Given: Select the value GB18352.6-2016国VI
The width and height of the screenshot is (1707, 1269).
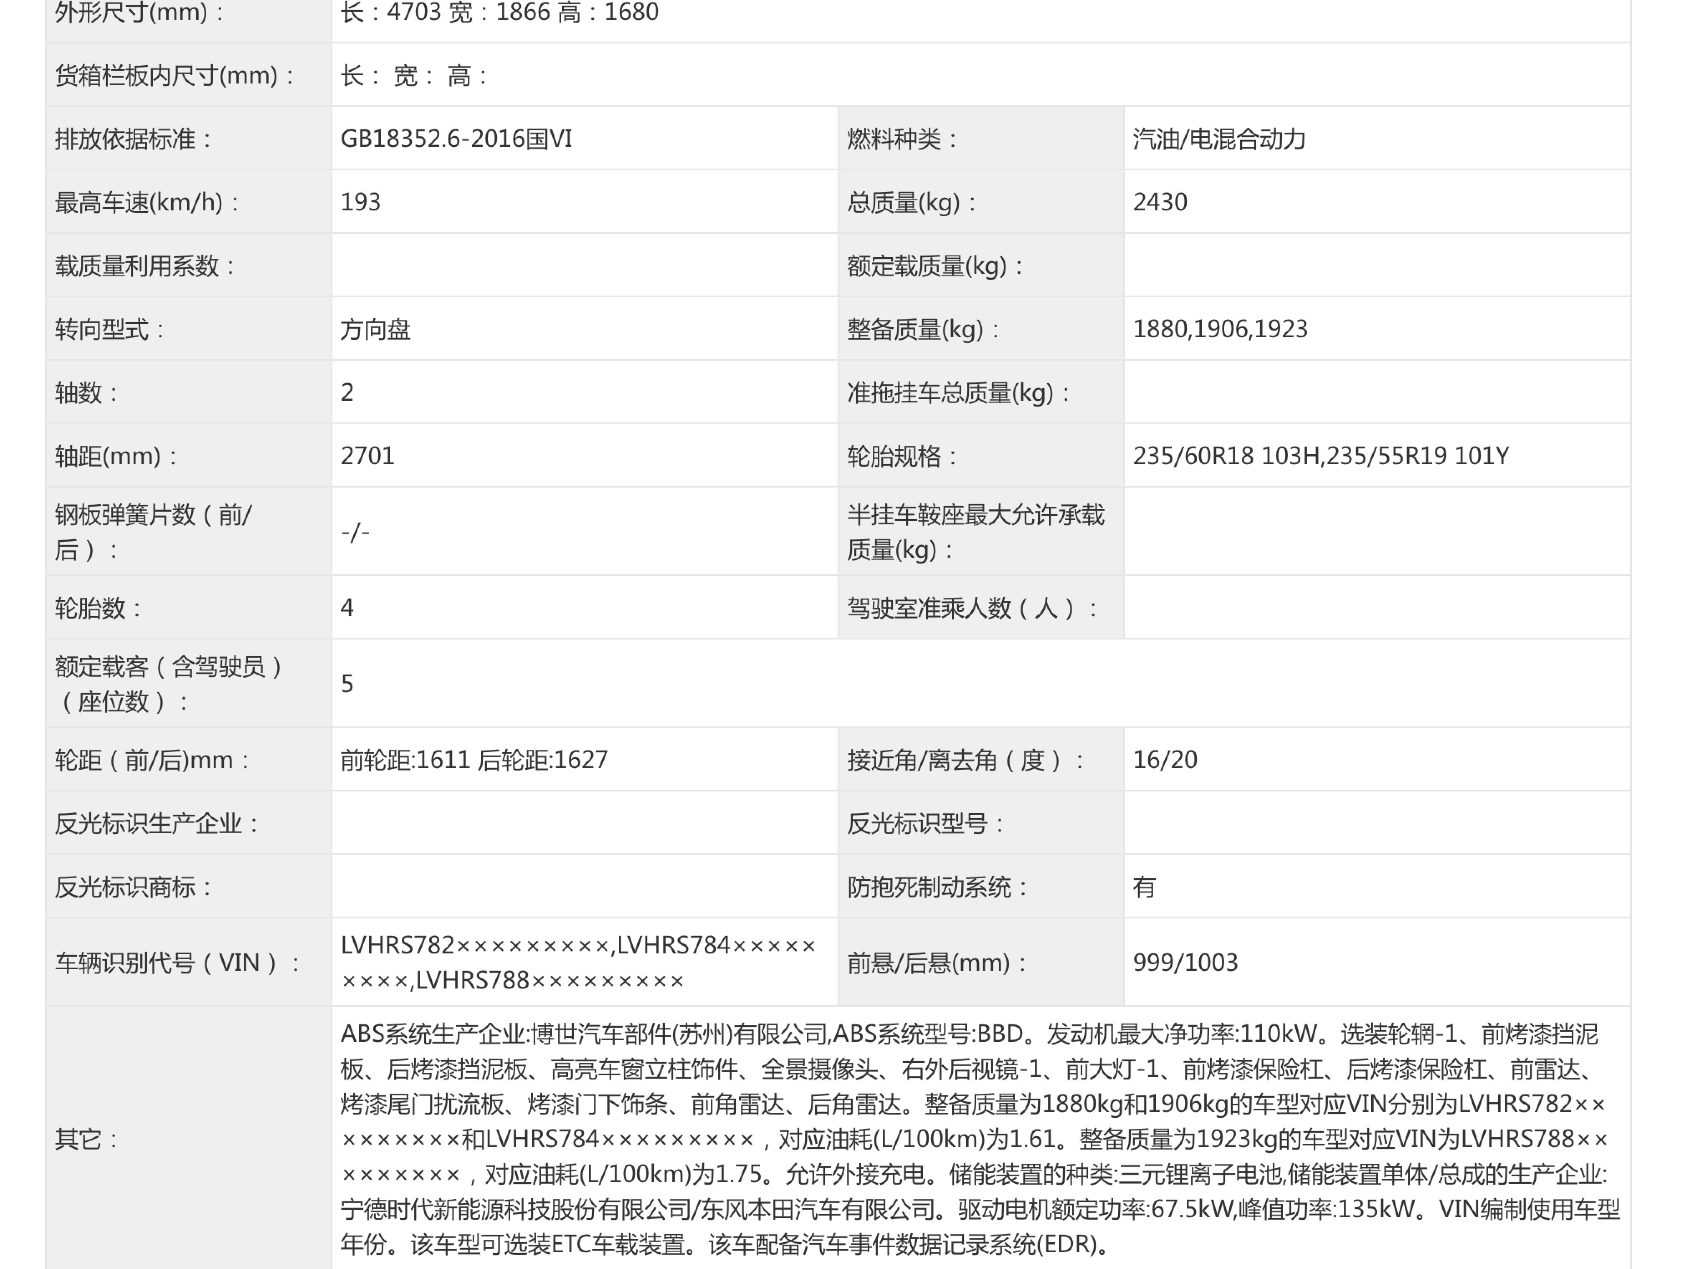Looking at the screenshot, I should pyautogui.click(x=456, y=139).
